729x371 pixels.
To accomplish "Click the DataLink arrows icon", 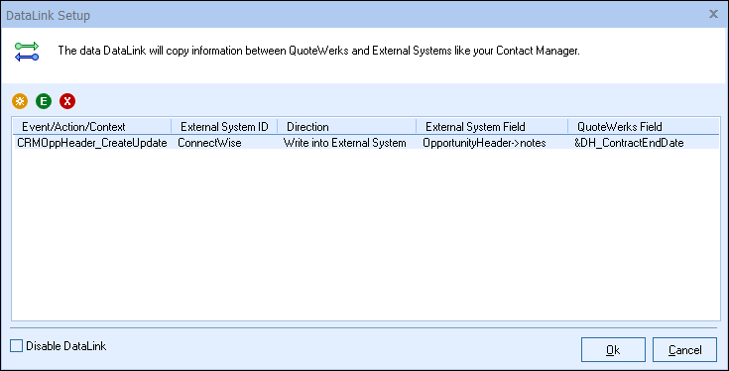I will click(27, 52).
